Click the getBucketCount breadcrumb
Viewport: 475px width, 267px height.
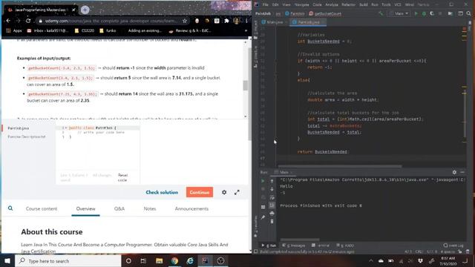tap(325, 13)
